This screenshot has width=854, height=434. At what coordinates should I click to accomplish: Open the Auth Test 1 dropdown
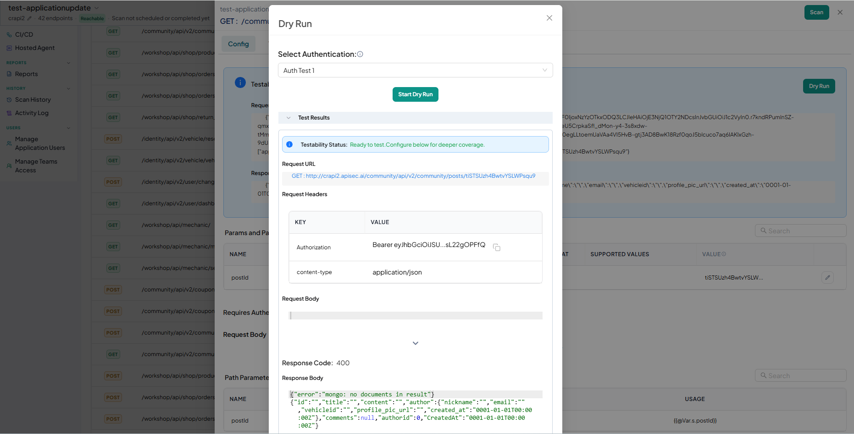tap(415, 70)
